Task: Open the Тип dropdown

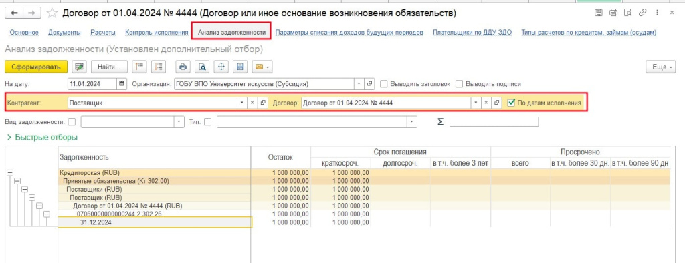Action: [x=412, y=122]
